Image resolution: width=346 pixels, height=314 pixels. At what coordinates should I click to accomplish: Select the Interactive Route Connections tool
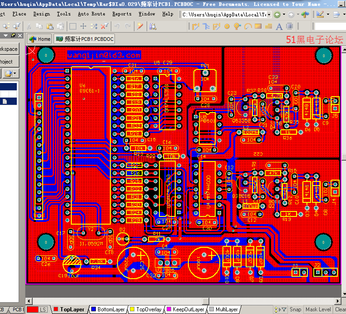196,26
